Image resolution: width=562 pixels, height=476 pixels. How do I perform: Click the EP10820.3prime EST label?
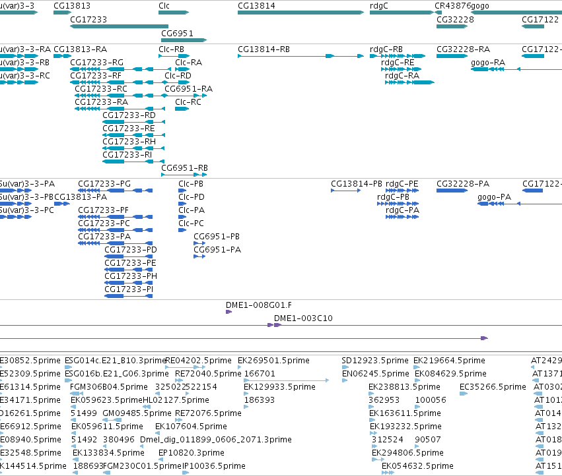pos(192,453)
